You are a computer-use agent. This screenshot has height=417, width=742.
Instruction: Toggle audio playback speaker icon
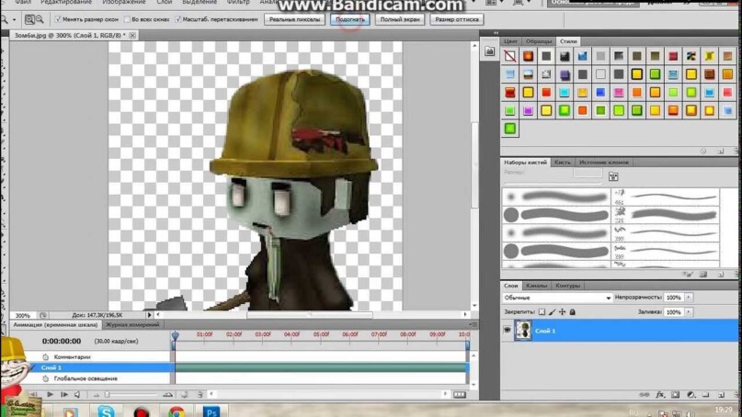77,394
